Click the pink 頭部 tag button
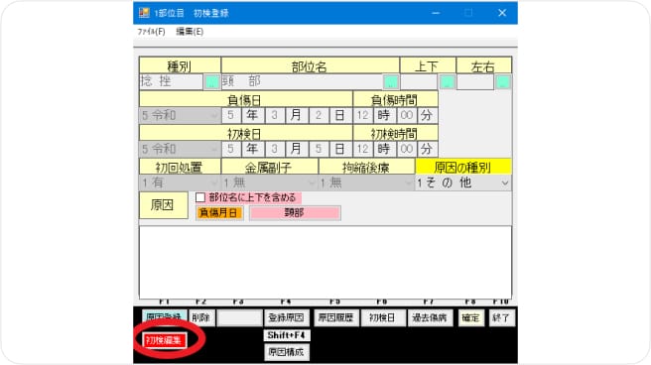Screen dimensions: 651x365 [295, 213]
